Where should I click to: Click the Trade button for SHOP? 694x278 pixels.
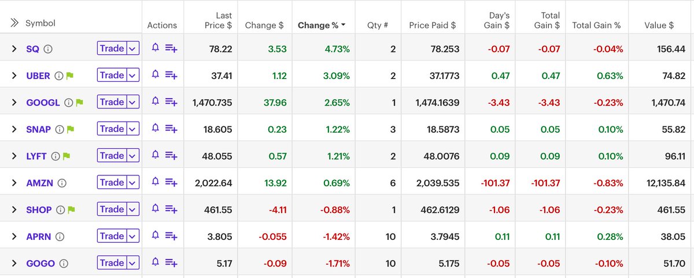(112, 209)
